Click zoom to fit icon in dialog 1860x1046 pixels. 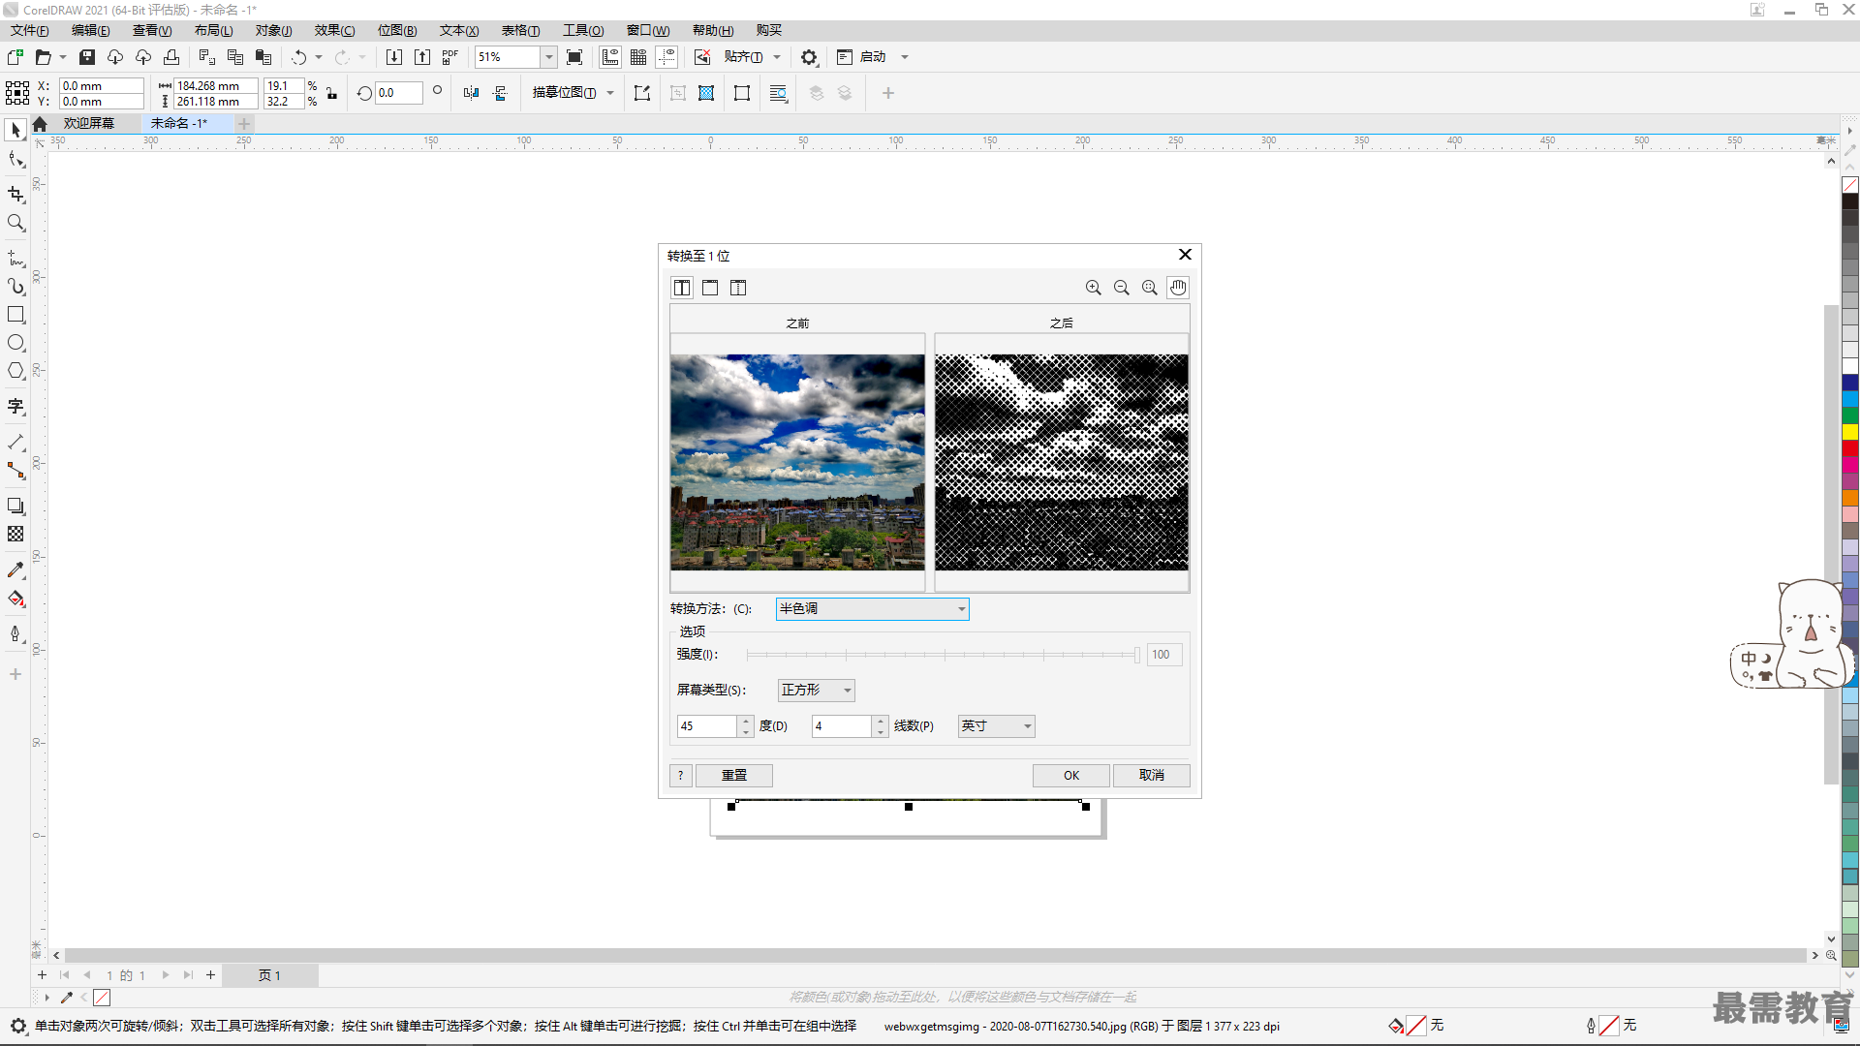click(1150, 288)
